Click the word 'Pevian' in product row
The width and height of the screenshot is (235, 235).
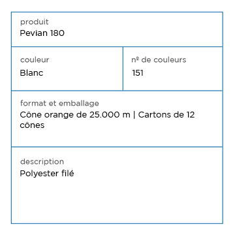(x=34, y=33)
